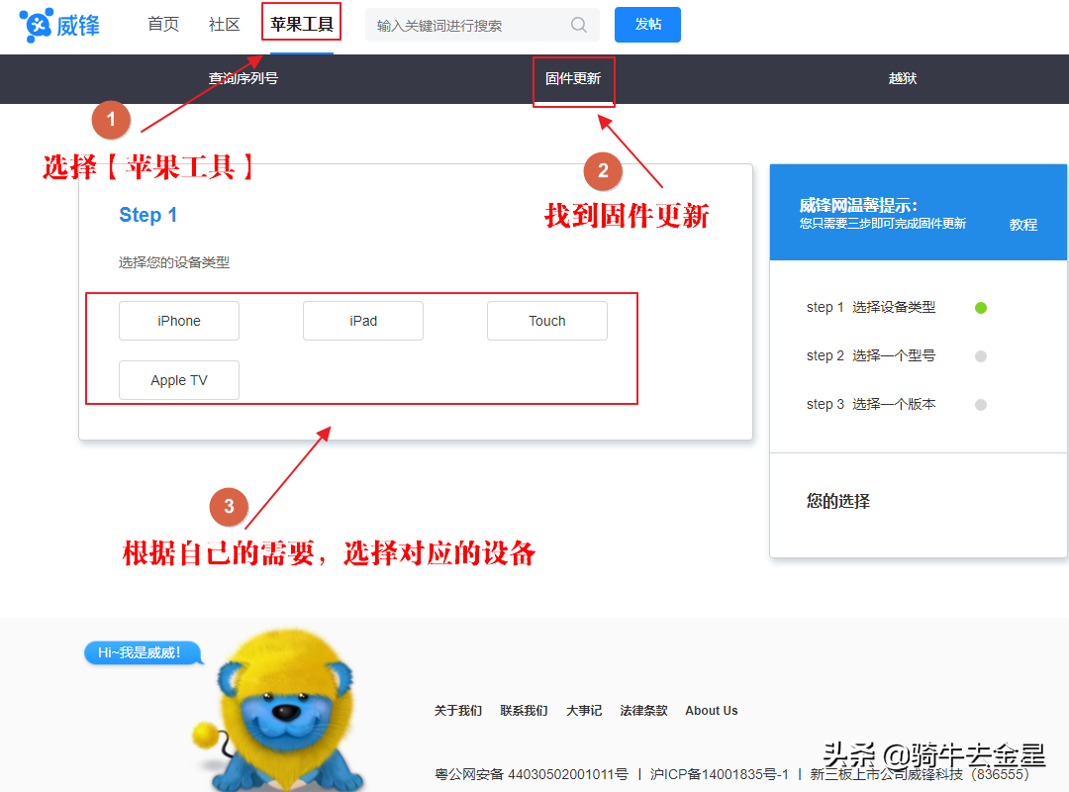Click the gray step 3 indicator dot
Viewport: 1069px width, 792px height.
[980, 404]
